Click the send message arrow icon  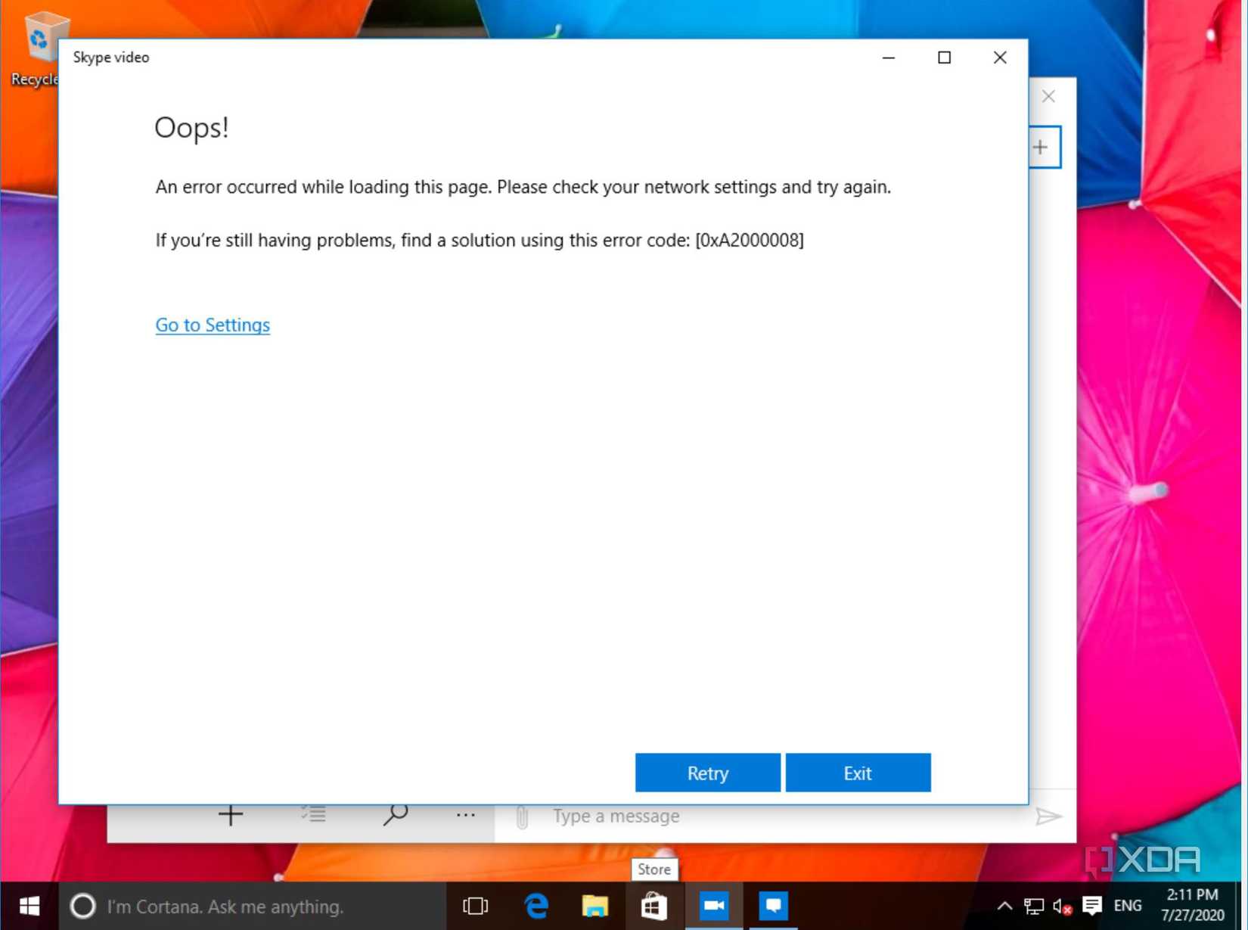(x=1048, y=816)
